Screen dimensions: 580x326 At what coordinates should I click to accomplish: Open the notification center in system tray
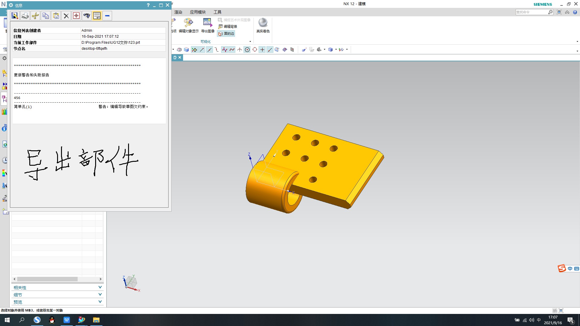coord(571,320)
